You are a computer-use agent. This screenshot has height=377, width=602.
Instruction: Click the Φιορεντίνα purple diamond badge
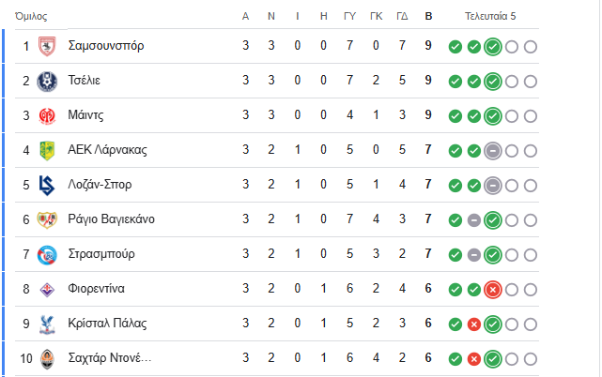coord(47,290)
